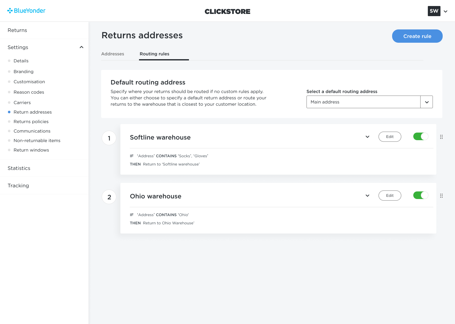Viewport: 455px width, 324px height.
Task: Disable the Ohio warehouse rule toggle
Action: click(421, 195)
